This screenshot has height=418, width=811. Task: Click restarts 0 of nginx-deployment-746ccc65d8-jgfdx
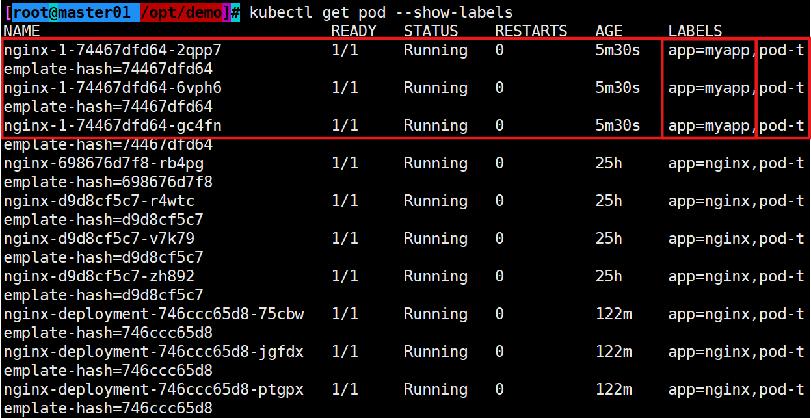(x=499, y=352)
